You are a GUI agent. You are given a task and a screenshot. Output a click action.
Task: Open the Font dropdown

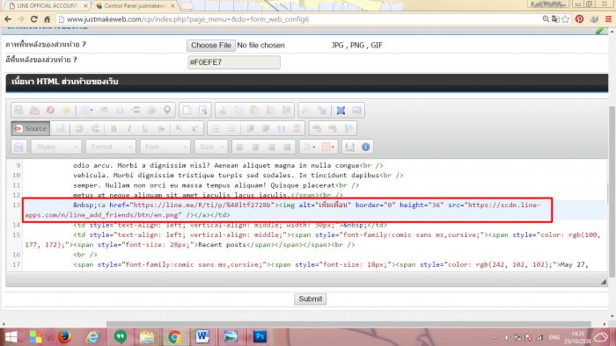point(165,147)
